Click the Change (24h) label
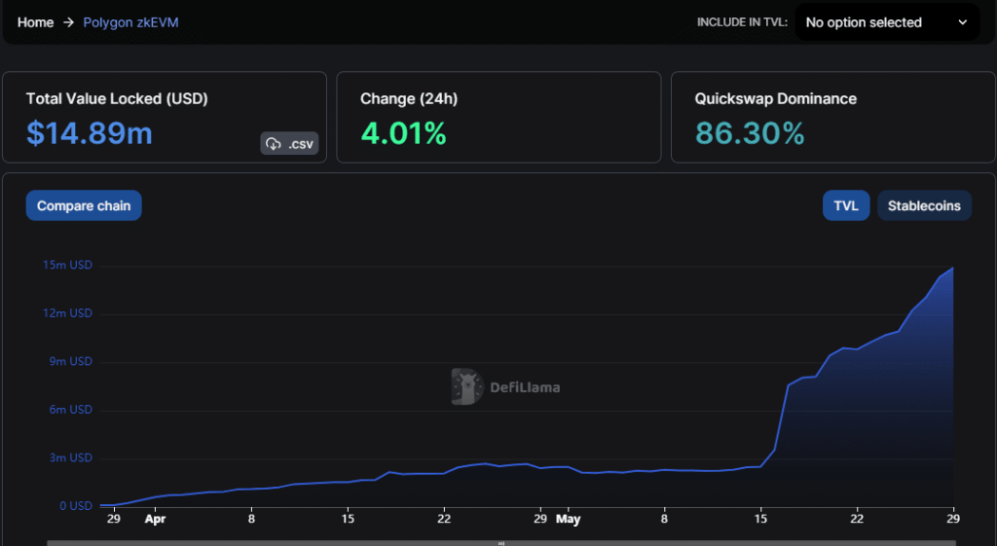This screenshot has width=997, height=546. tap(409, 98)
